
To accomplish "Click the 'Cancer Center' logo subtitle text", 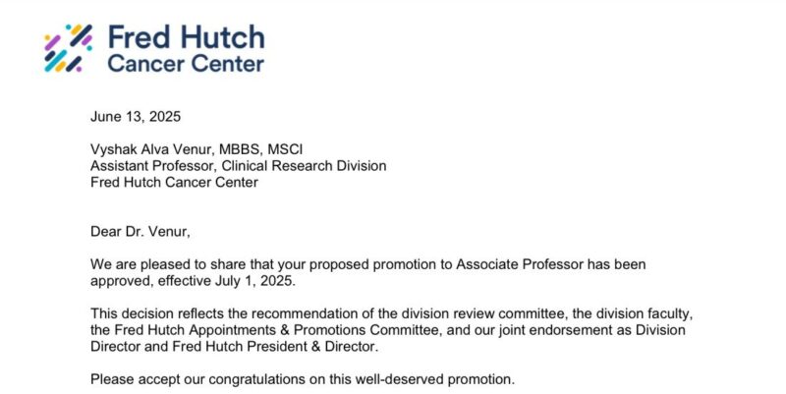I will (186, 64).
